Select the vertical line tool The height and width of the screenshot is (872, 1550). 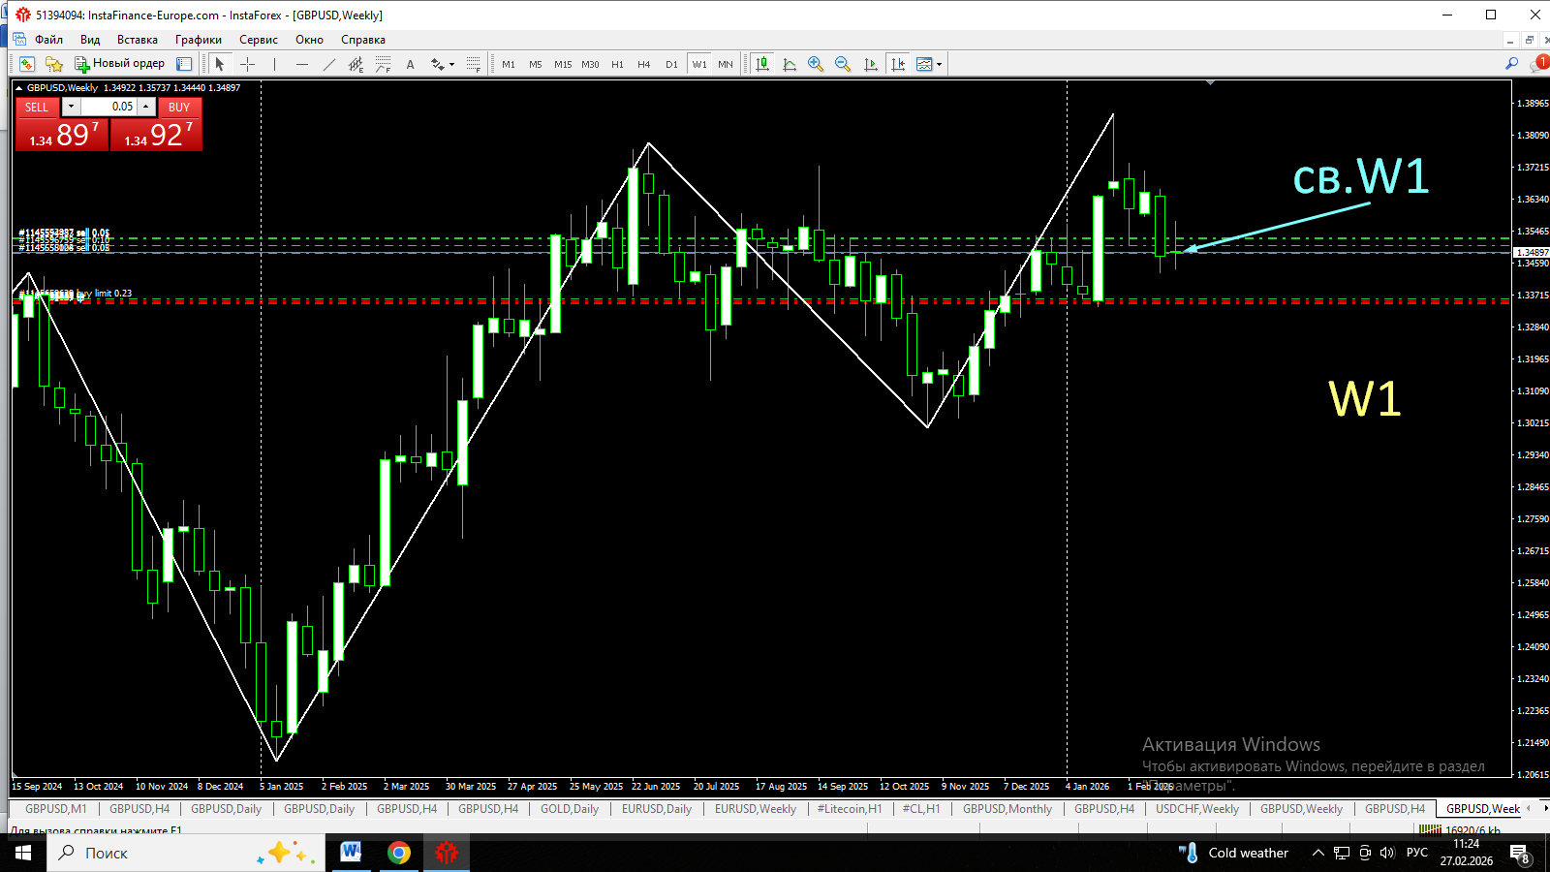(x=275, y=64)
